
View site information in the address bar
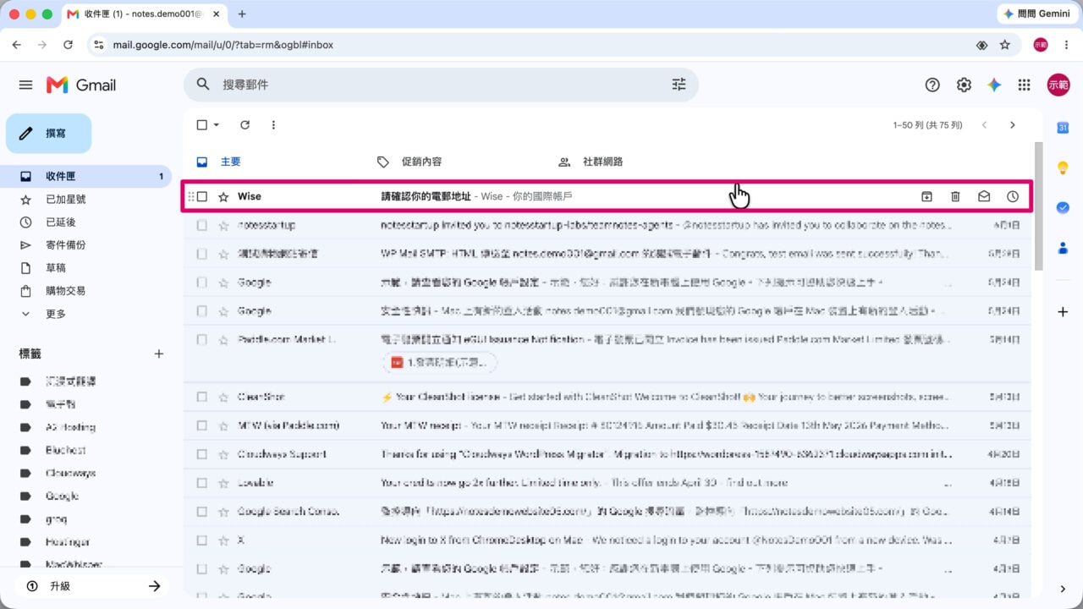(99, 45)
